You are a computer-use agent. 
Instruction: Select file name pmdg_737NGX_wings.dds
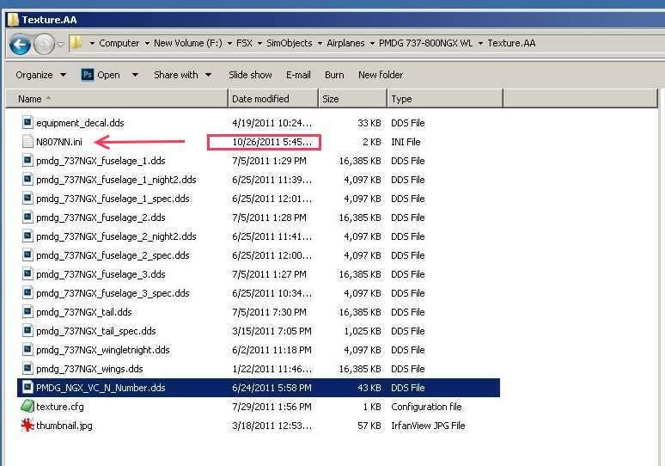pyautogui.click(x=89, y=369)
